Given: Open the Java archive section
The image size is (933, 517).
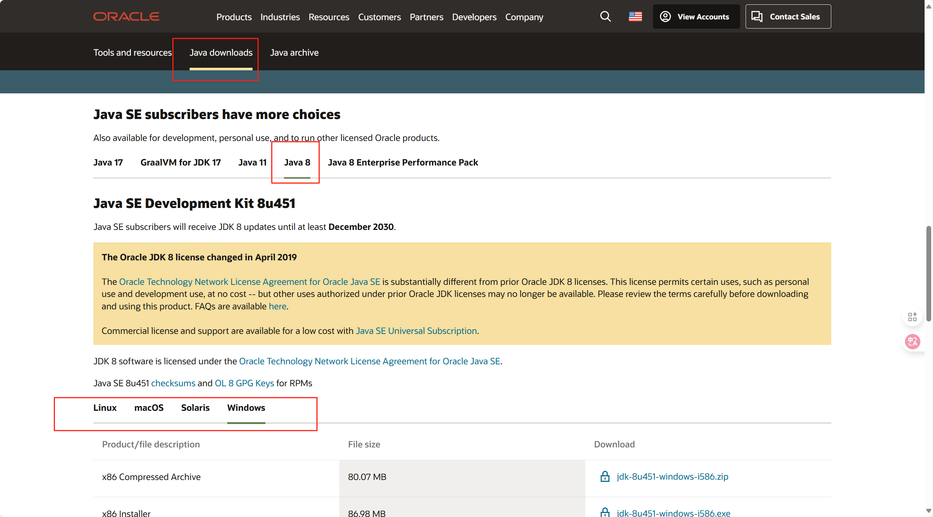Looking at the screenshot, I should (294, 52).
